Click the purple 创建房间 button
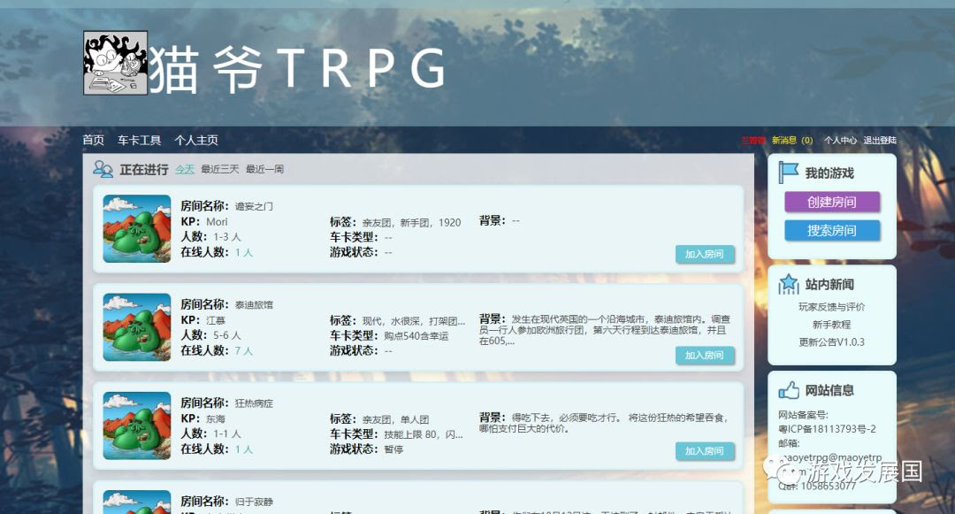The height and width of the screenshot is (514, 955). point(832,202)
